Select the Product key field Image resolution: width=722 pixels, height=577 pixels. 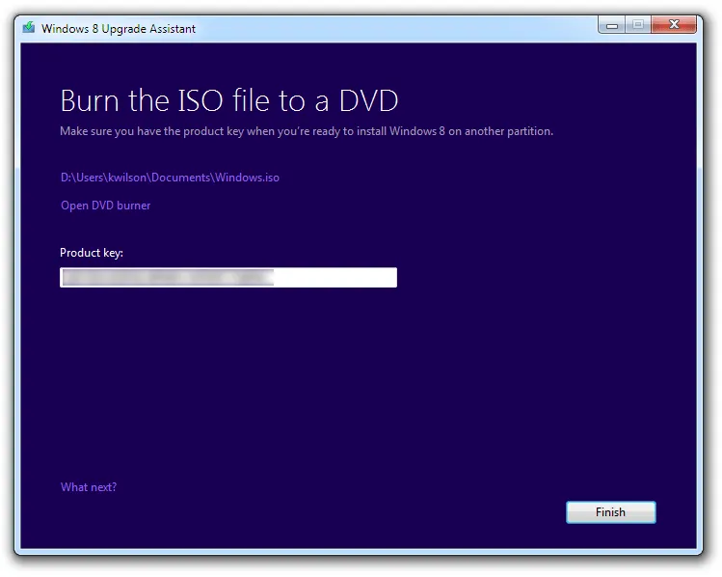click(x=228, y=278)
